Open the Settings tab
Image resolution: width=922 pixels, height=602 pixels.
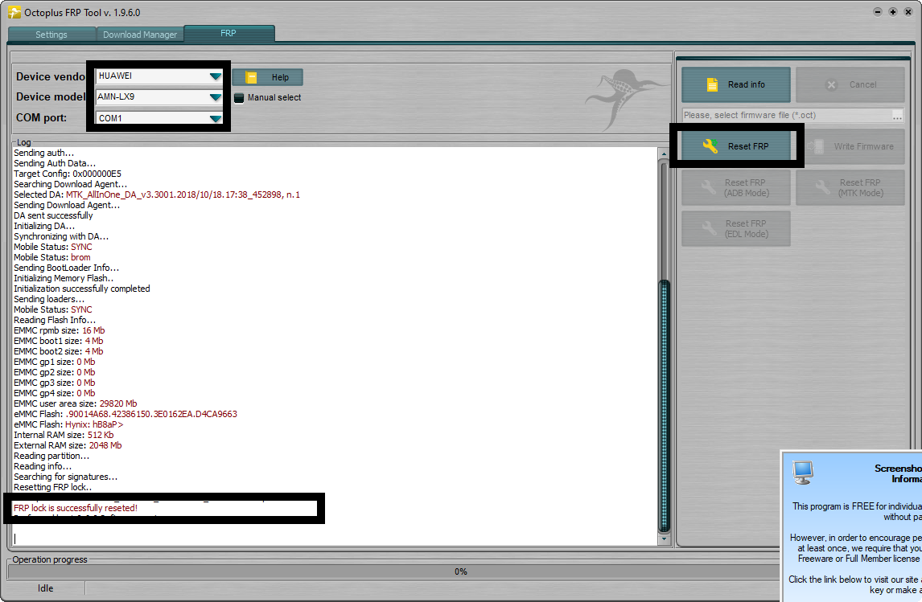coord(51,34)
